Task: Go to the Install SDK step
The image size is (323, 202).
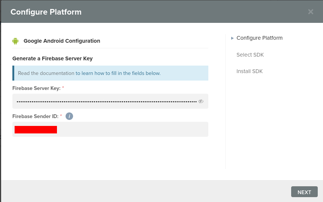Action: [x=250, y=71]
